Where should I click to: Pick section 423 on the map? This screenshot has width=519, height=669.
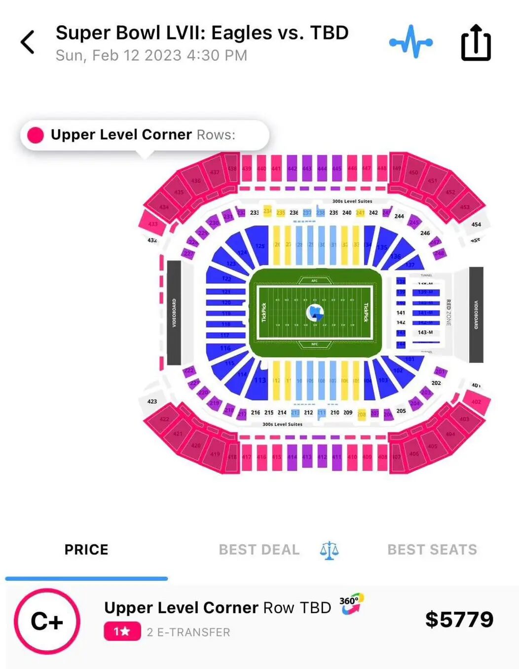pyautogui.click(x=152, y=401)
